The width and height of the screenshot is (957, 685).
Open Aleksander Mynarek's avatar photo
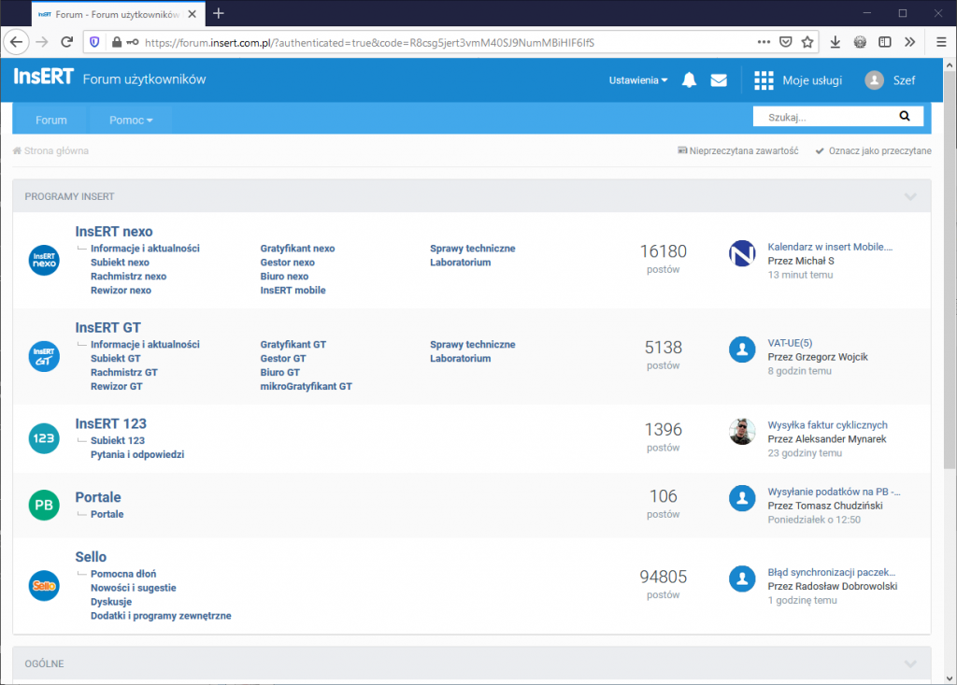(742, 432)
